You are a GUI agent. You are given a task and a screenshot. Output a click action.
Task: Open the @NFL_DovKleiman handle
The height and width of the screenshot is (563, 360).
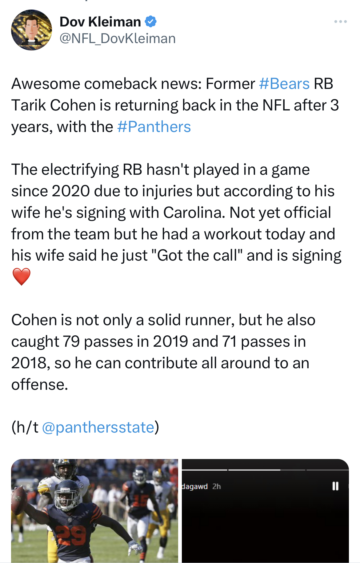point(118,38)
